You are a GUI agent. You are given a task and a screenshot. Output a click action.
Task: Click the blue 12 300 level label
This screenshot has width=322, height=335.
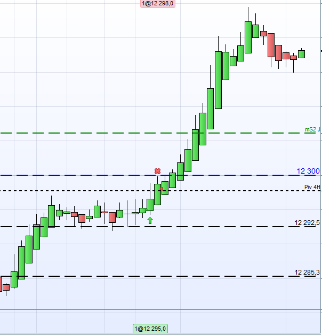pos(308,171)
